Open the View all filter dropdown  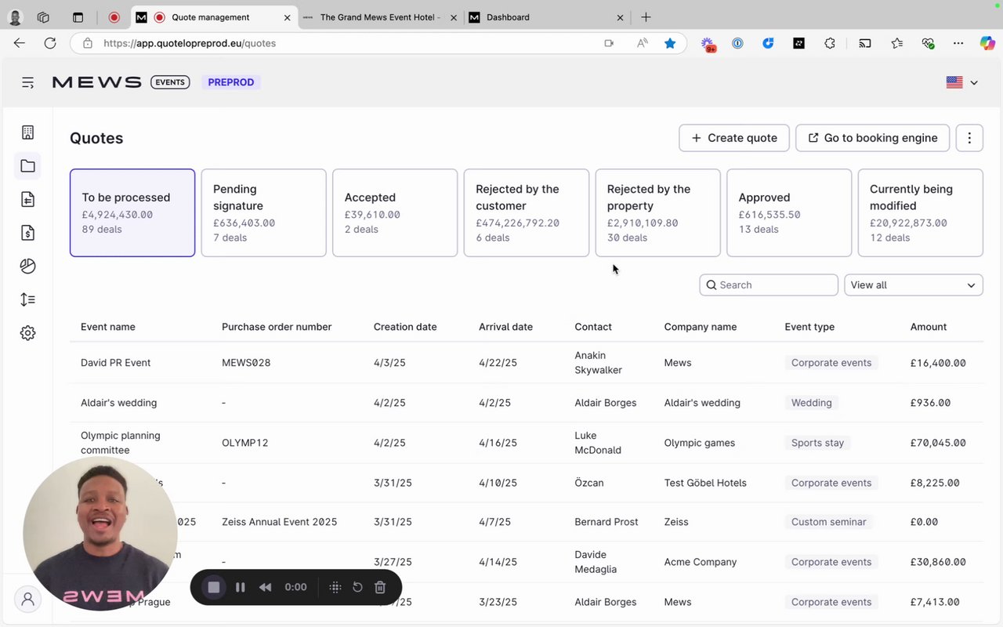(914, 285)
